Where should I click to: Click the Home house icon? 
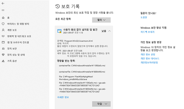[x=3, y=18]
